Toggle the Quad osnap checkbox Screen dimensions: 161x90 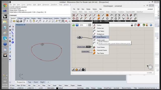[52, 85]
